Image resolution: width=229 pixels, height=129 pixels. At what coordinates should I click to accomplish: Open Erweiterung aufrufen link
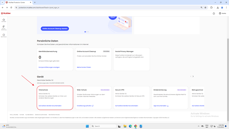click(85, 106)
